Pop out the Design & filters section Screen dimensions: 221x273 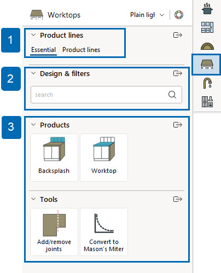[178, 73]
